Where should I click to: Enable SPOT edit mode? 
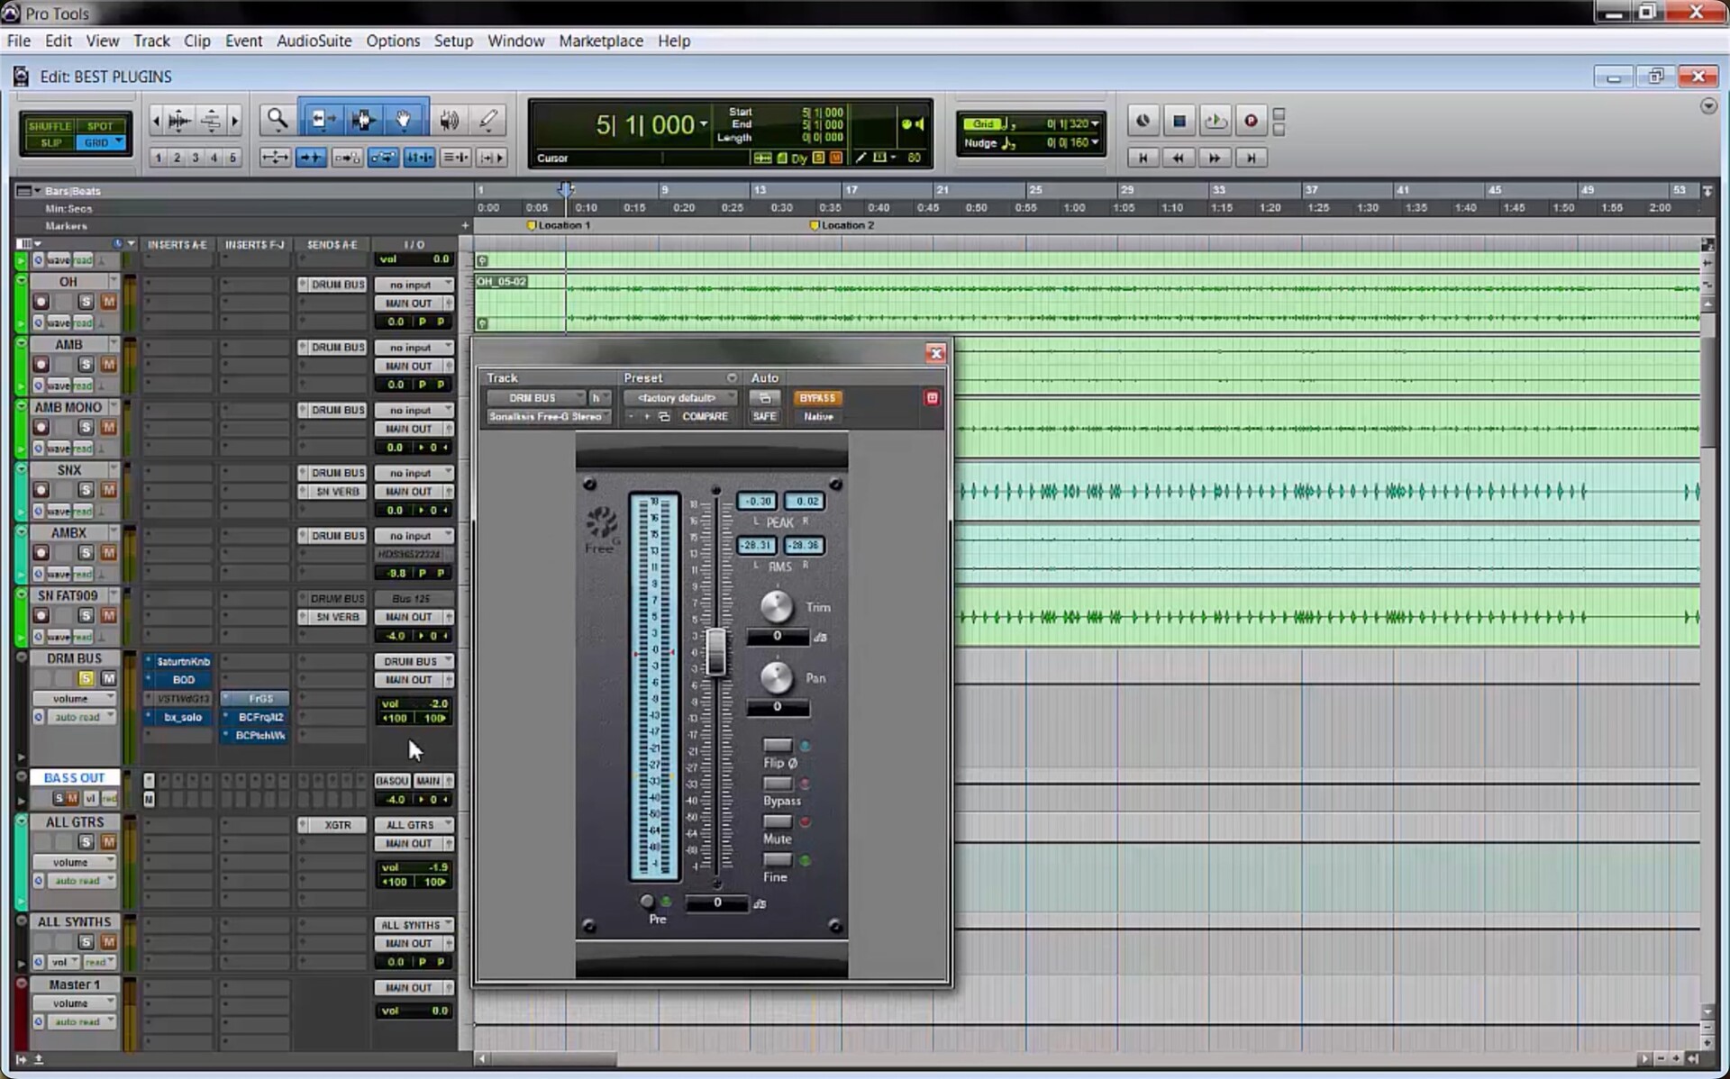pos(100,126)
